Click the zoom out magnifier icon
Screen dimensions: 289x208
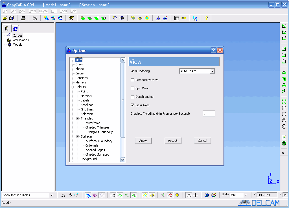click(x=284, y=114)
